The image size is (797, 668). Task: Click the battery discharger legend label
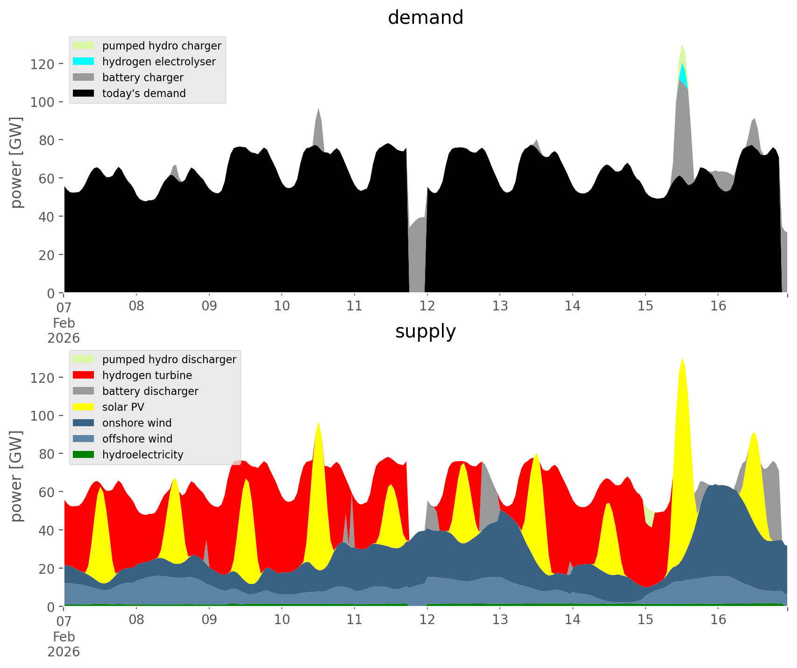click(x=150, y=391)
